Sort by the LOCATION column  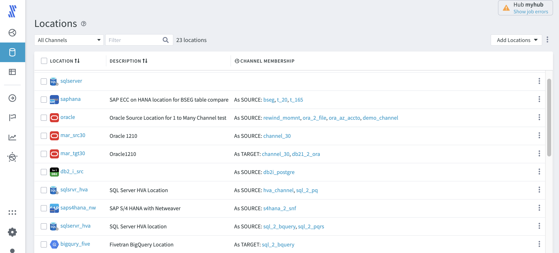click(65, 61)
